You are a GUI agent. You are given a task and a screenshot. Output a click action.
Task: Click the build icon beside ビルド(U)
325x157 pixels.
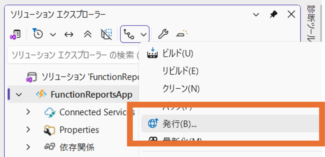coord(152,53)
